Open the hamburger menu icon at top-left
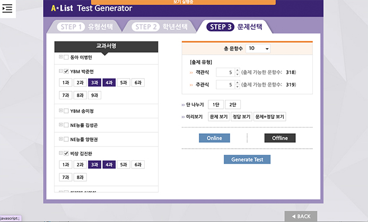The height and width of the screenshot is (222, 368). [7, 9]
